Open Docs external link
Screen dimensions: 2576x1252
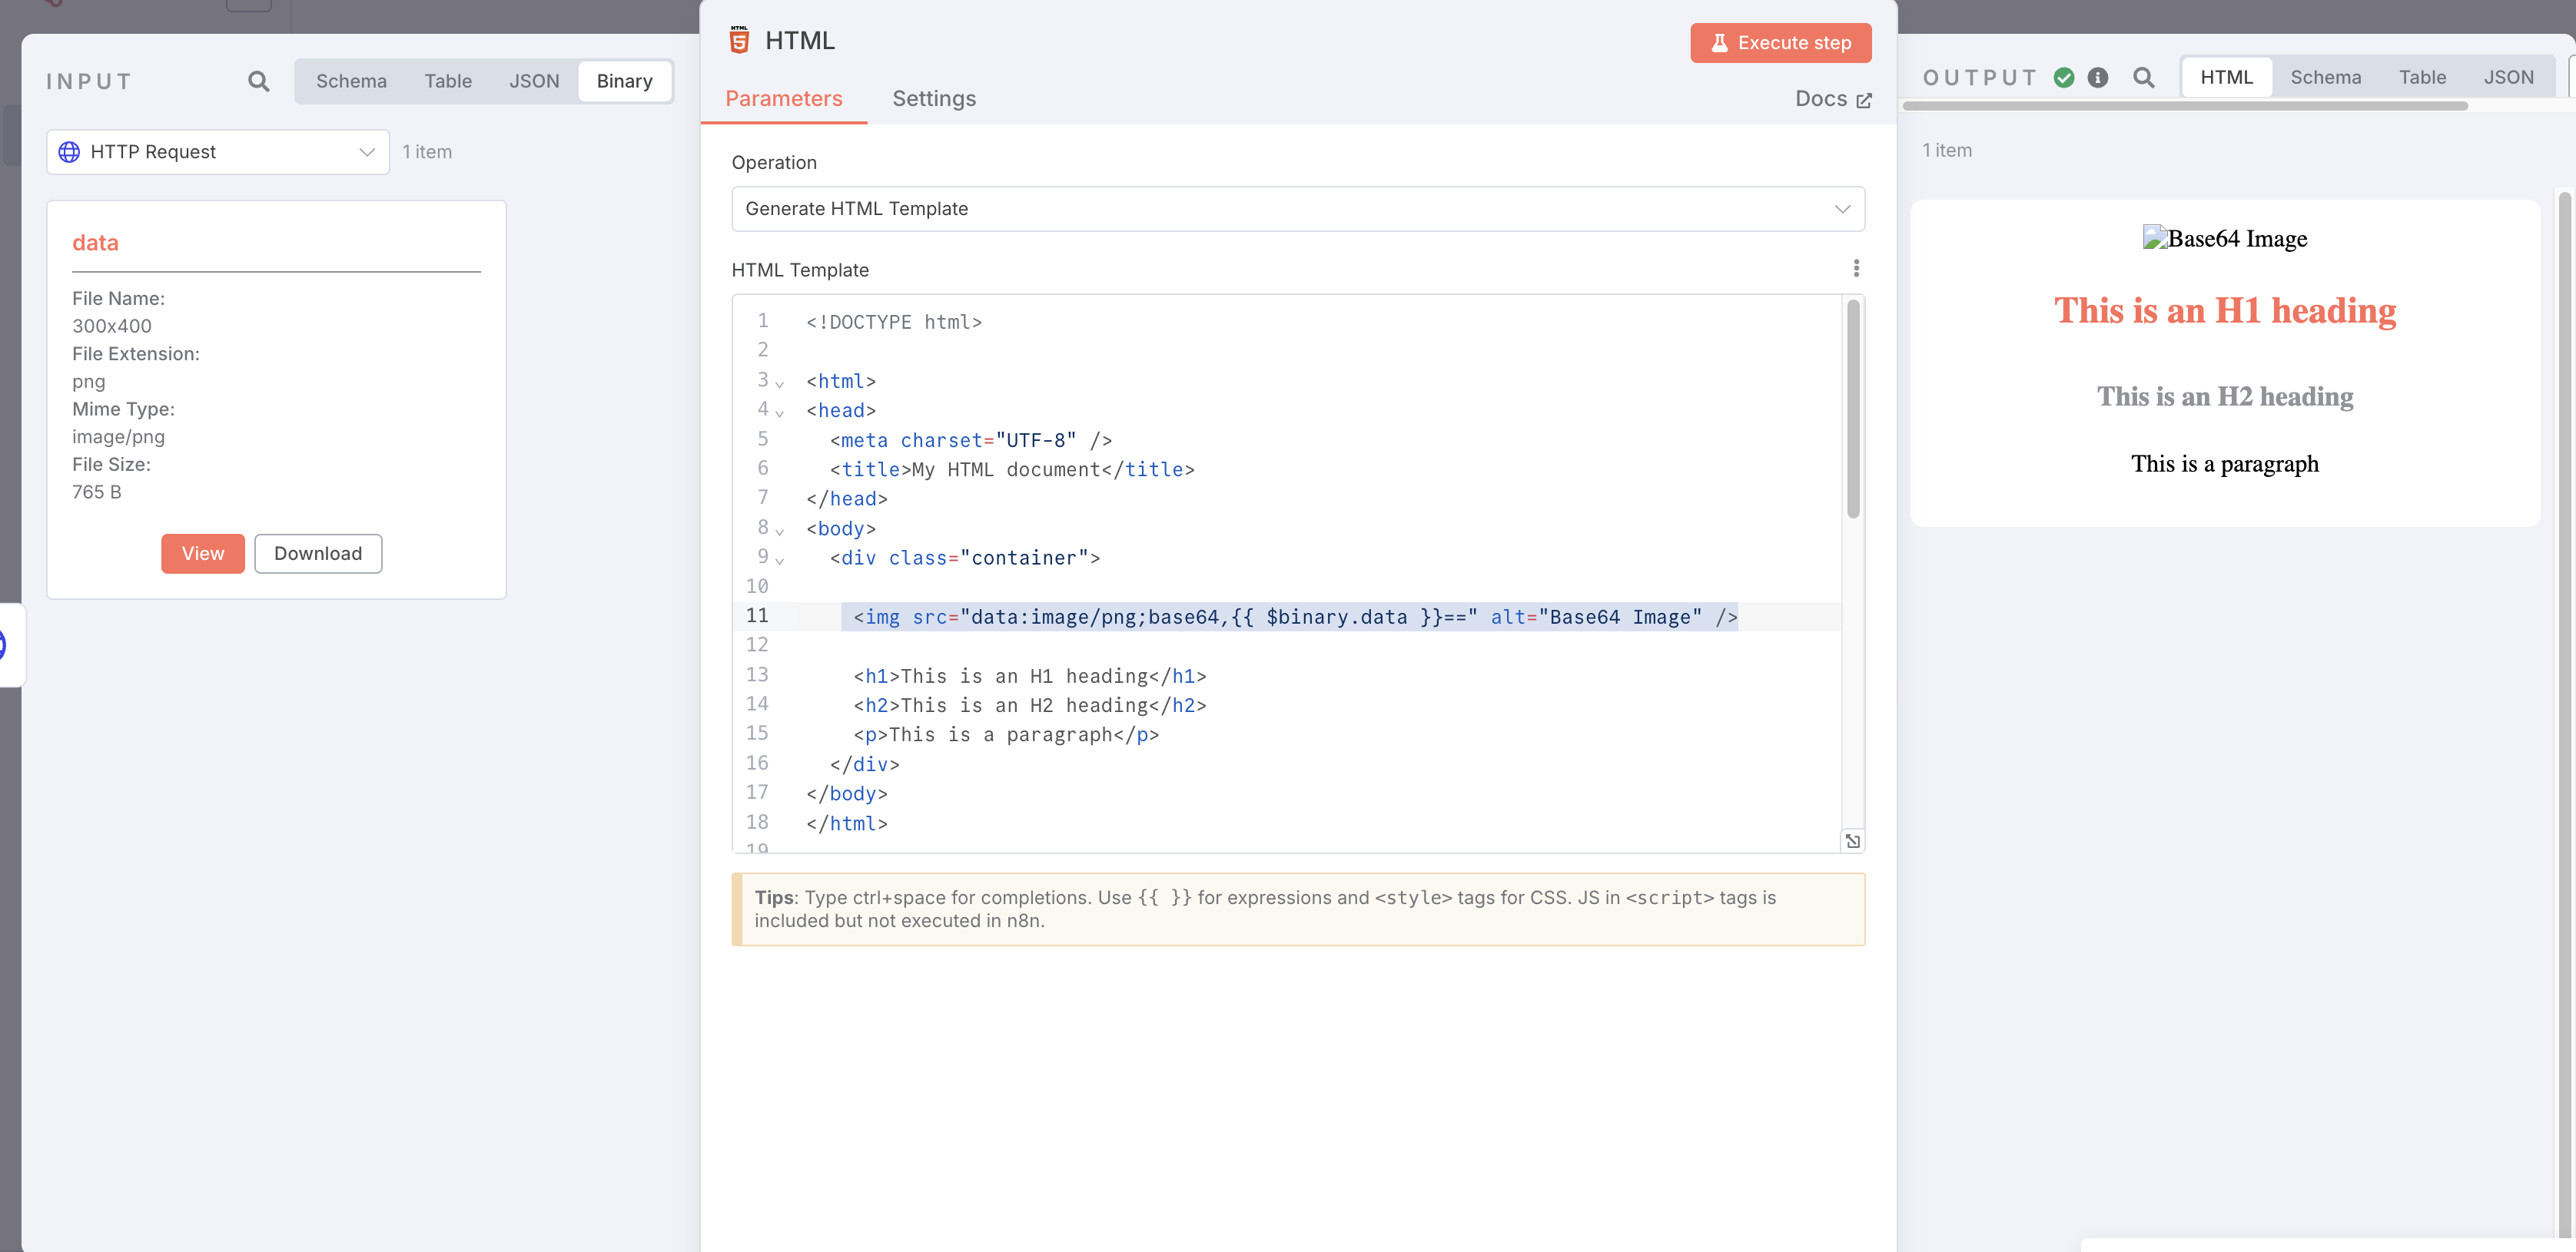click(x=1832, y=99)
